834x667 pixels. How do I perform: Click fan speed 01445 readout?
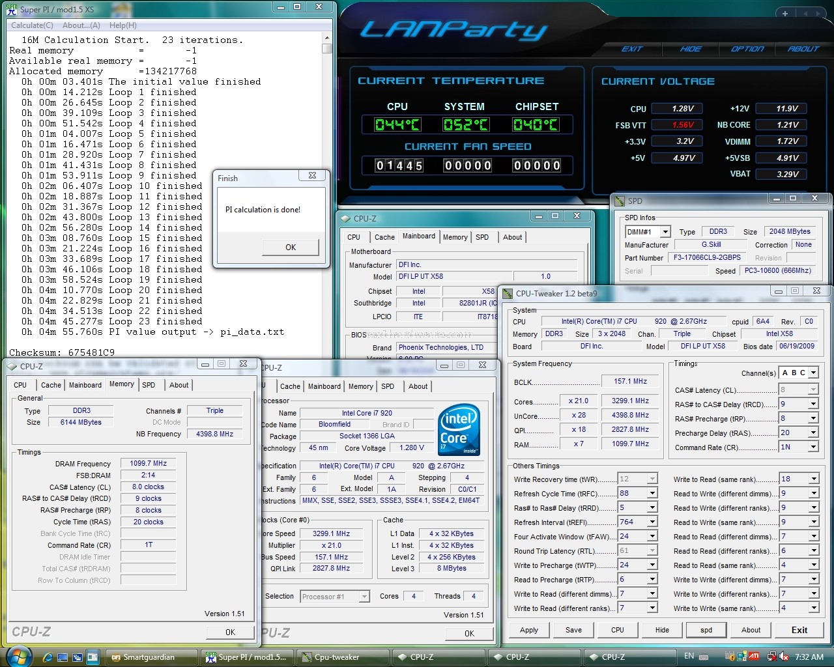pyautogui.click(x=399, y=165)
